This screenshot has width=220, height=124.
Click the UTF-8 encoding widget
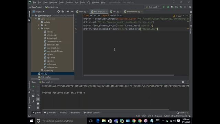click(151, 116)
